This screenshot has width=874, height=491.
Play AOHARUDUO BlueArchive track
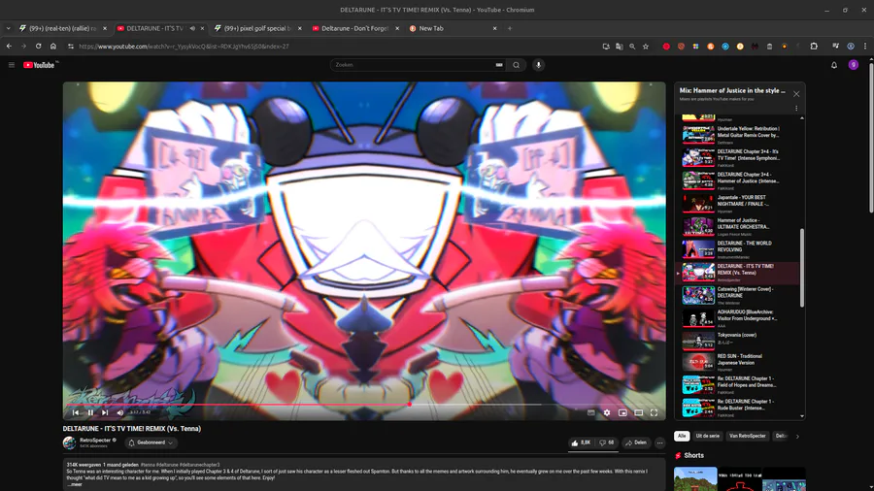pos(739,318)
